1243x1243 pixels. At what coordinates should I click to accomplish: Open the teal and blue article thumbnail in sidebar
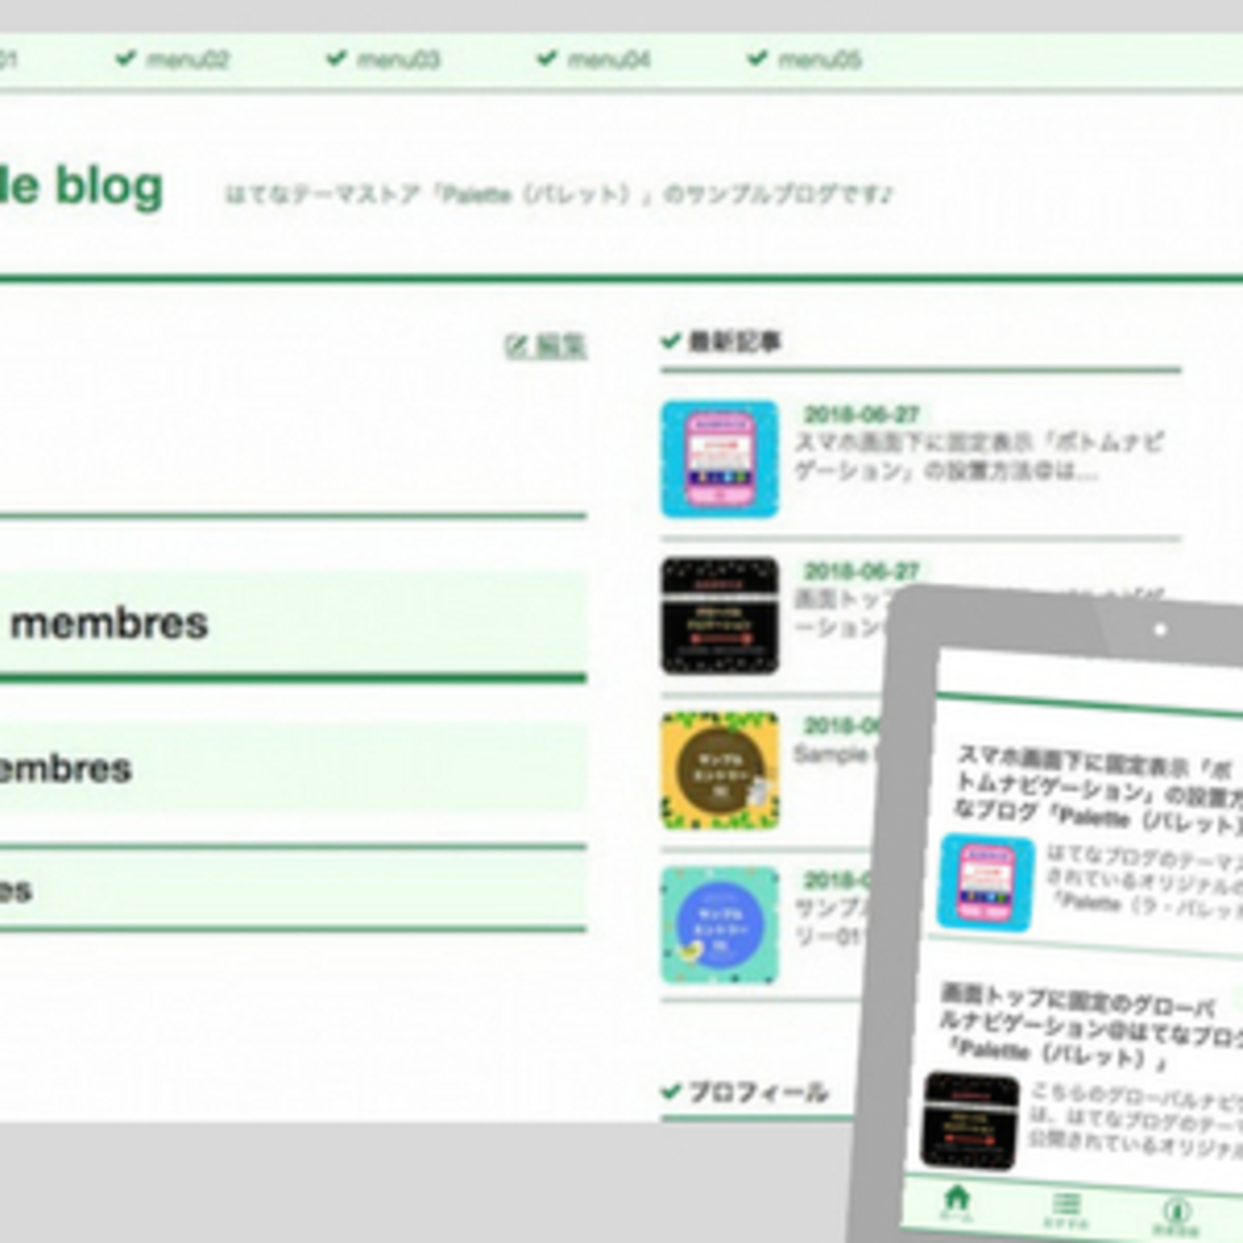[x=719, y=926]
